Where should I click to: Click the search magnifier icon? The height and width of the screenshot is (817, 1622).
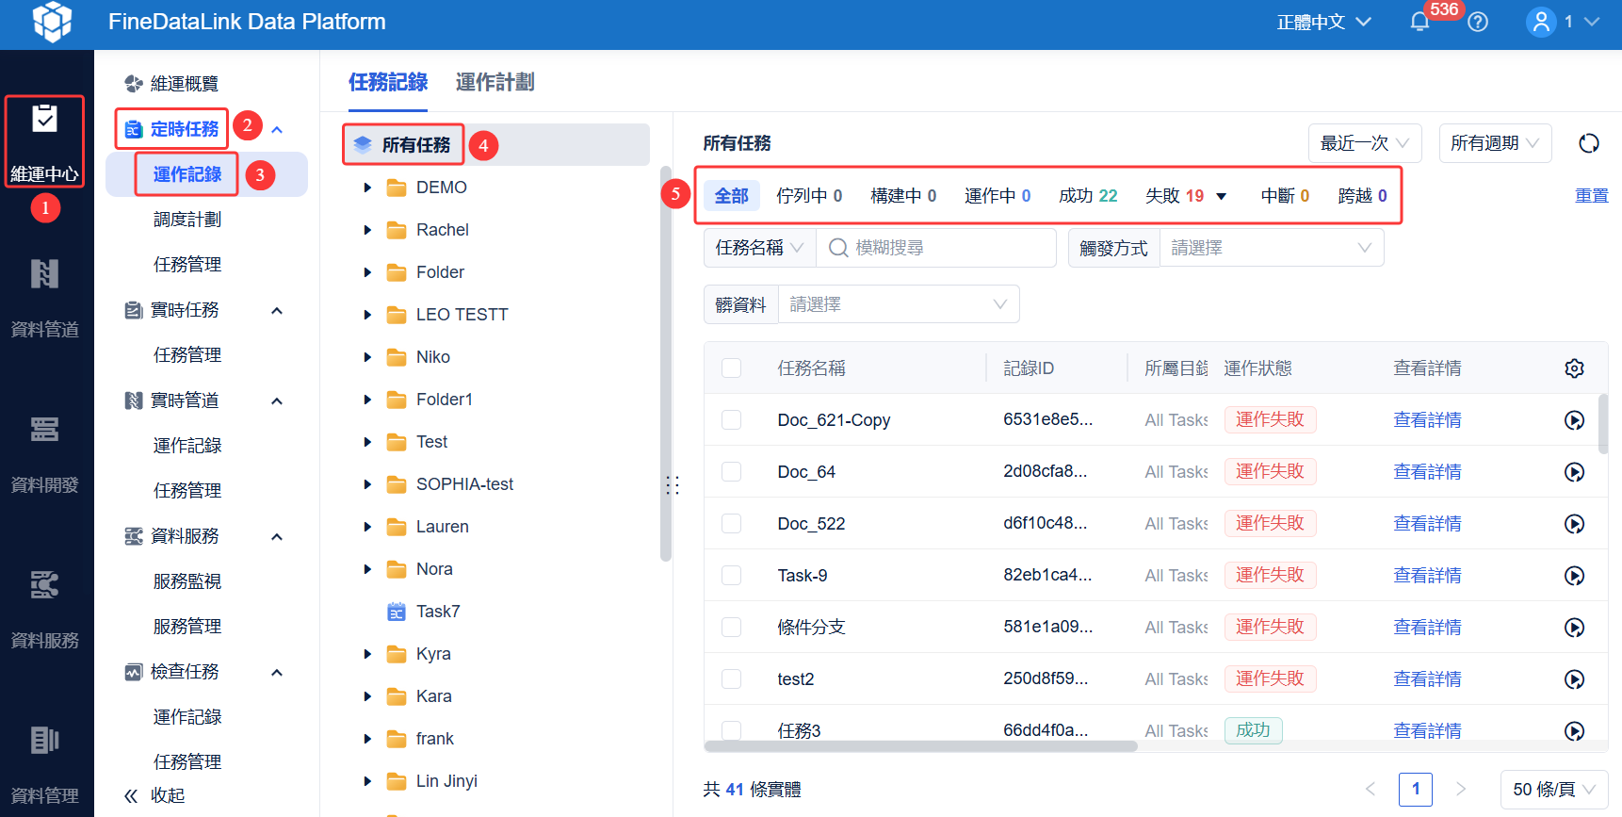838,248
